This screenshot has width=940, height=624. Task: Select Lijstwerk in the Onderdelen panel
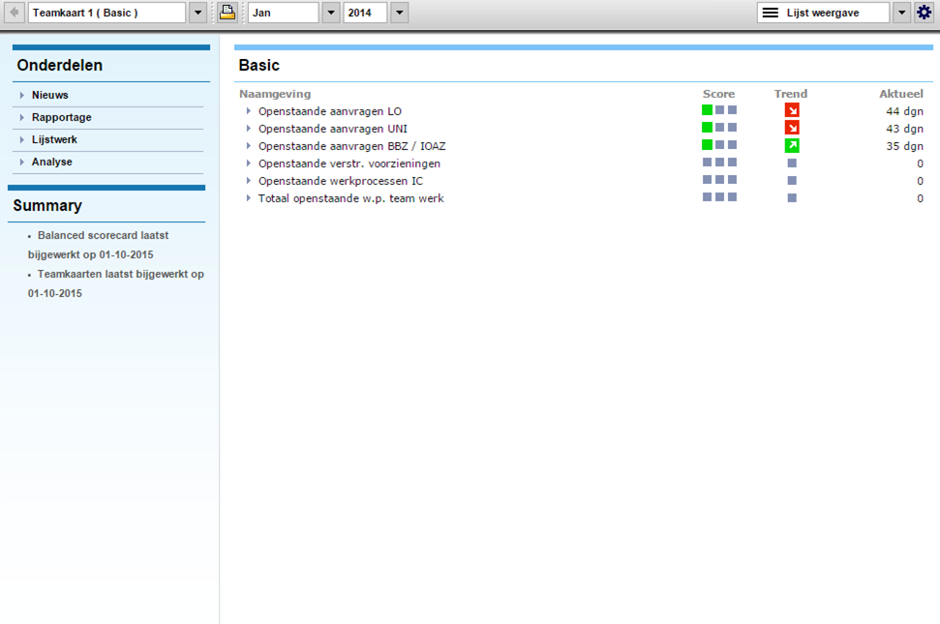(54, 139)
